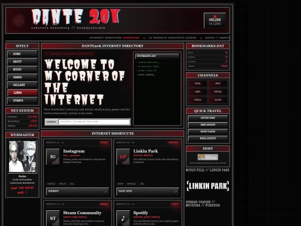Select the Old Web channel tile
Viewport: 301px width, 226px height.
tap(218, 100)
